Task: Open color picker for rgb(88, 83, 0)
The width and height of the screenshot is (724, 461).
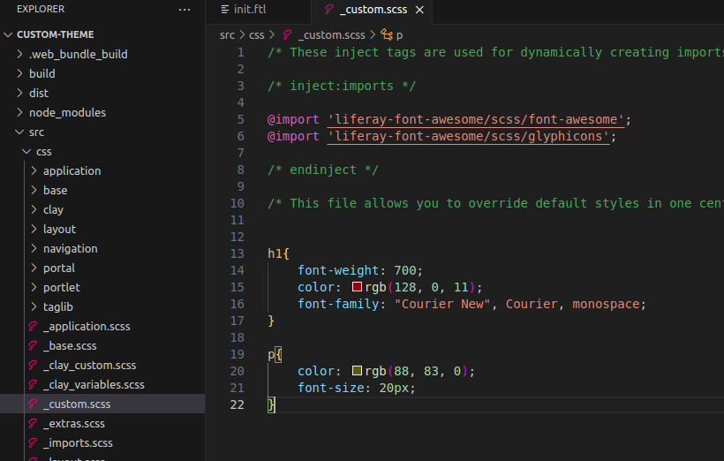Action: pyautogui.click(x=357, y=370)
